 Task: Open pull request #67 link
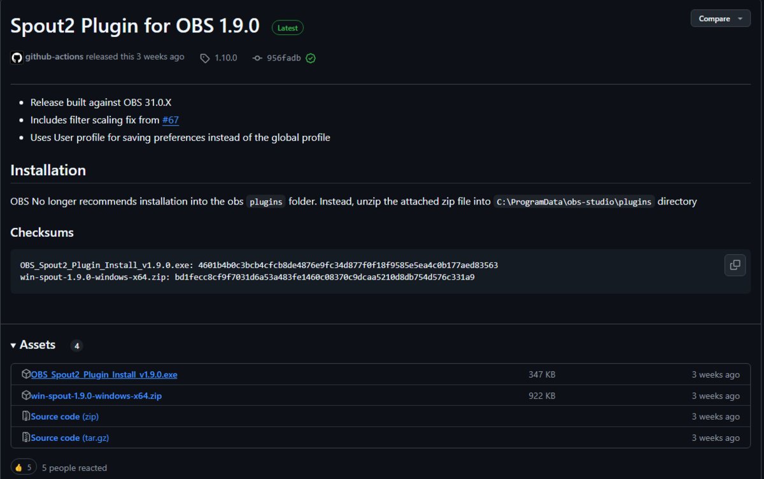[x=171, y=120]
